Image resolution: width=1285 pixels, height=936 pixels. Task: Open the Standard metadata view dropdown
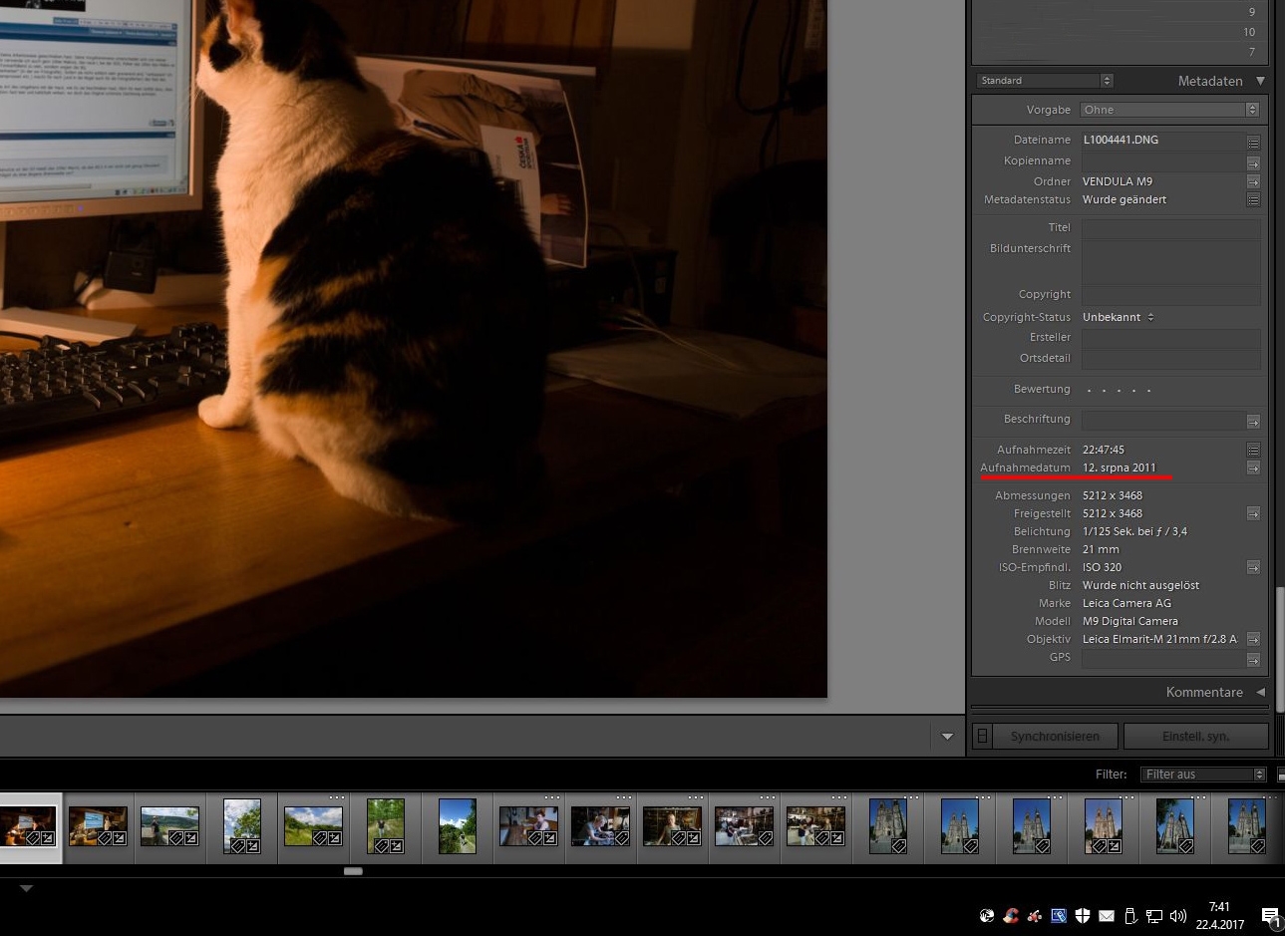pos(1044,81)
